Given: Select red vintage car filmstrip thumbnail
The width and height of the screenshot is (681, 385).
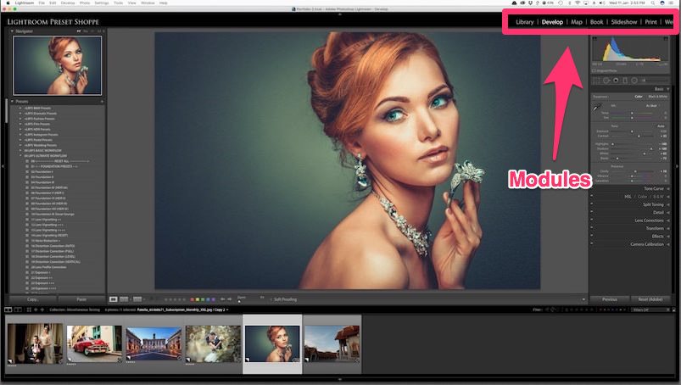Looking at the screenshot, I should 94,343.
